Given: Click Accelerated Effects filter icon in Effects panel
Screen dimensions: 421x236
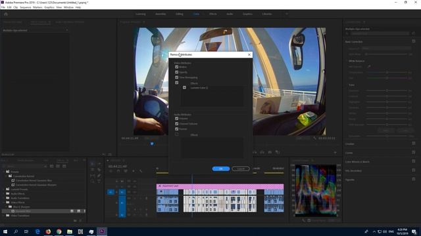Looking at the screenshot, I should tap(51, 166).
